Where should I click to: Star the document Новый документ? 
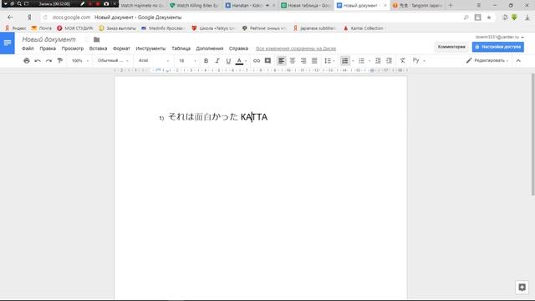(x=87, y=39)
